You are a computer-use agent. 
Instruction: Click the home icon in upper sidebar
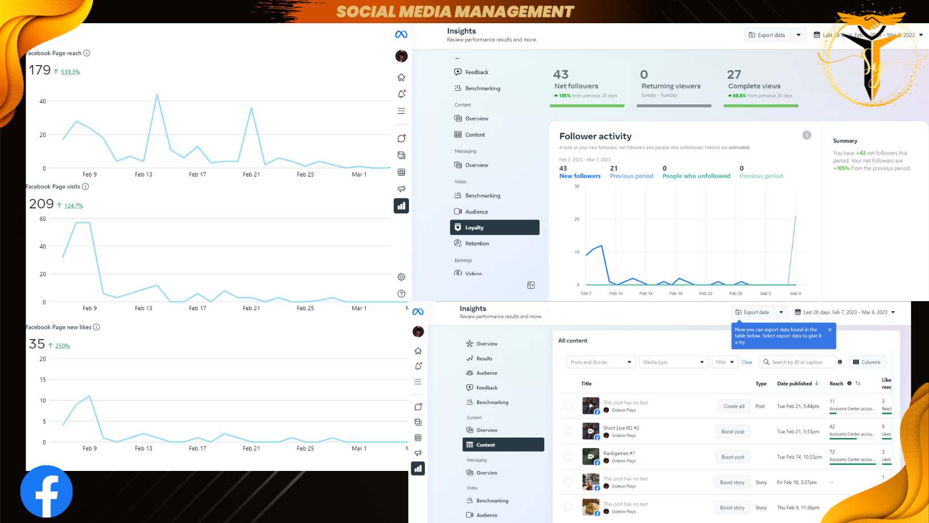402,77
